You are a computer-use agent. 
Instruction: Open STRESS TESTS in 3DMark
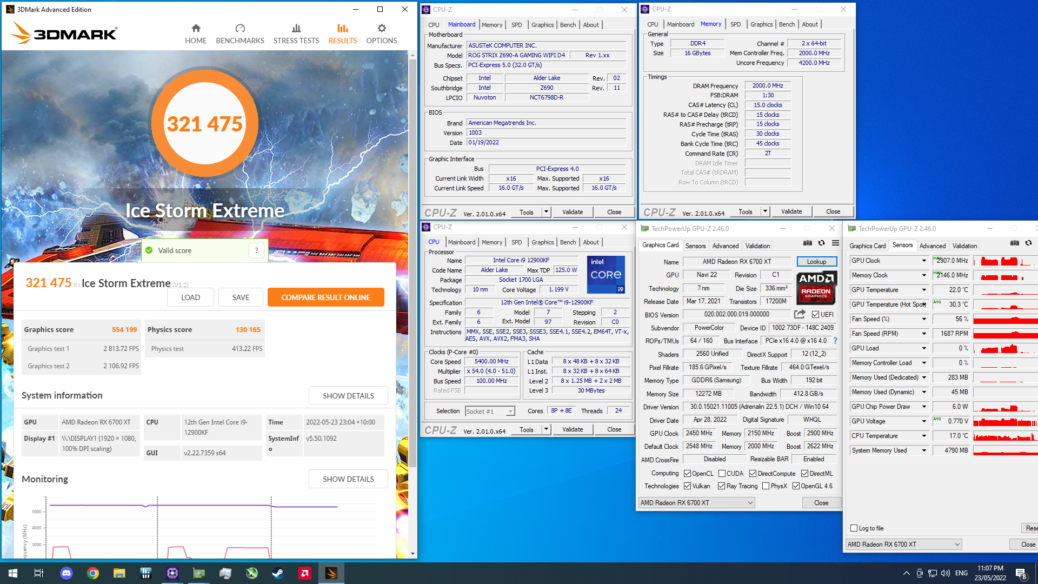point(296,34)
